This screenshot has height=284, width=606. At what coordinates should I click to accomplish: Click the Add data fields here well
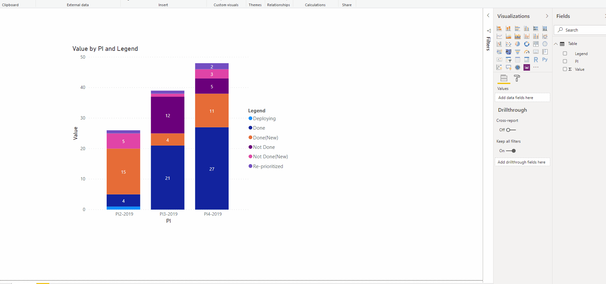(x=523, y=98)
